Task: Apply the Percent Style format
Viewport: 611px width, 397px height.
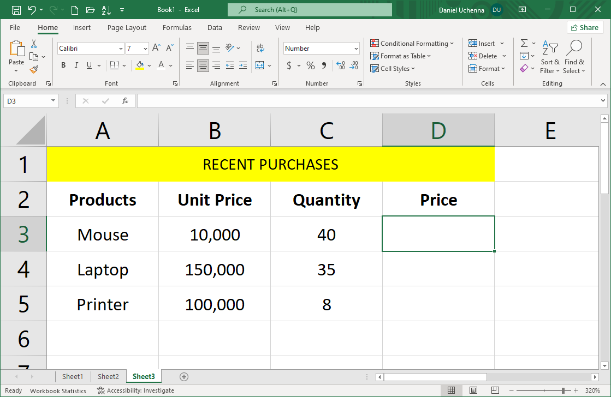Action: (x=310, y=65)
